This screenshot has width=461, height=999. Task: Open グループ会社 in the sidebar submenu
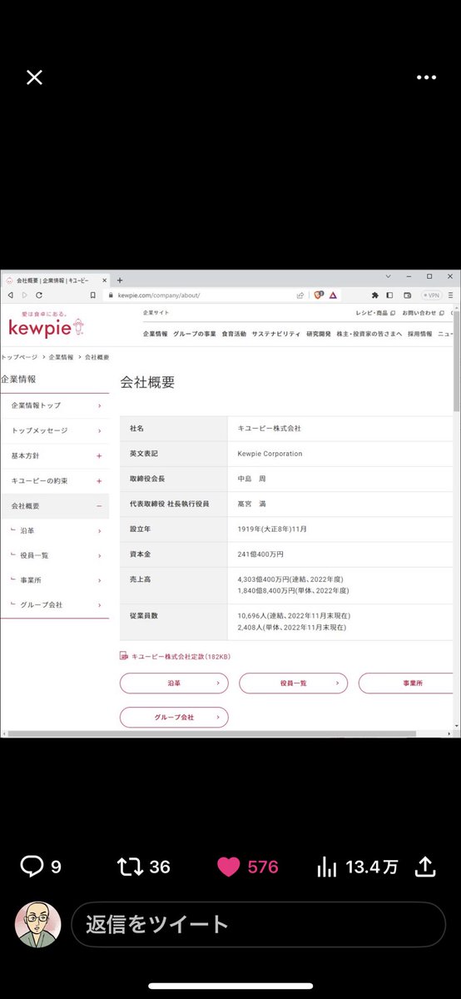pyautogui.click(x=55, y=604)
